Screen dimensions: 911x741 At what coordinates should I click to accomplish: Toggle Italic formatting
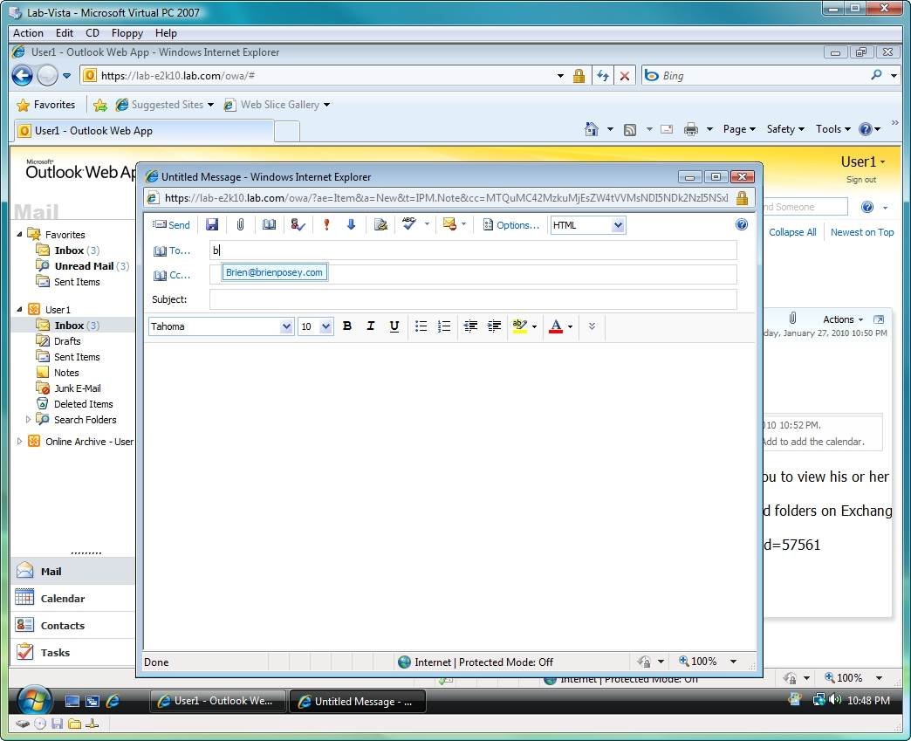371,326
